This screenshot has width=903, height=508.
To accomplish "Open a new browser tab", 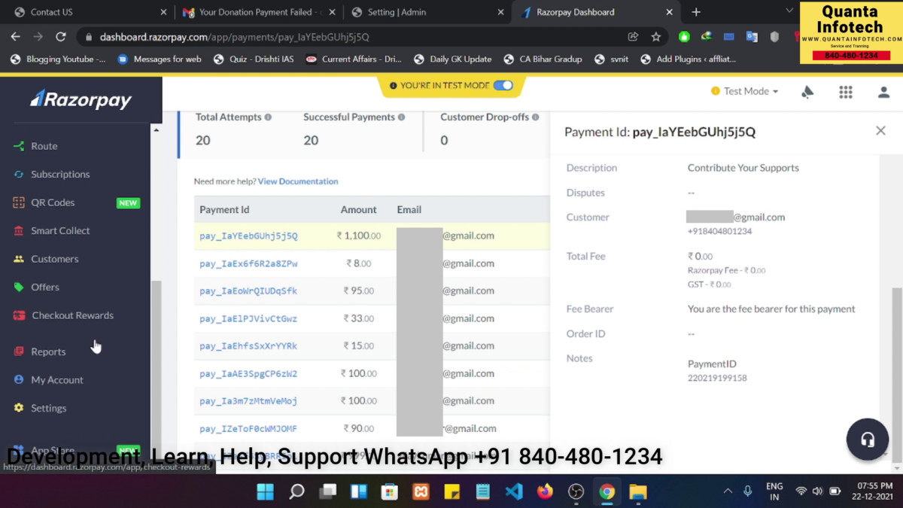I will click(696, 12).
